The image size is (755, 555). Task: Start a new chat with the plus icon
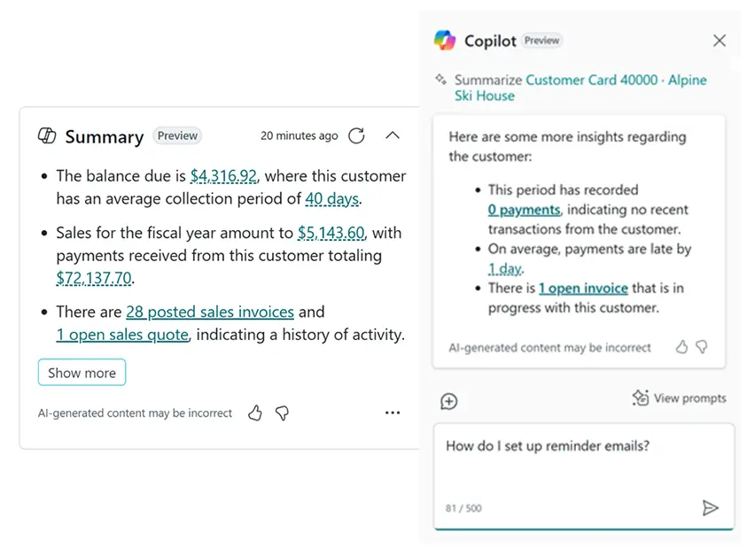[x=448, y=401]
